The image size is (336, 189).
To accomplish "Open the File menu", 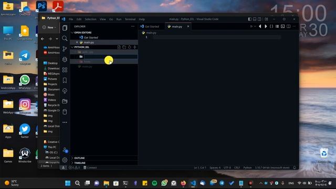I will [71, 19].
